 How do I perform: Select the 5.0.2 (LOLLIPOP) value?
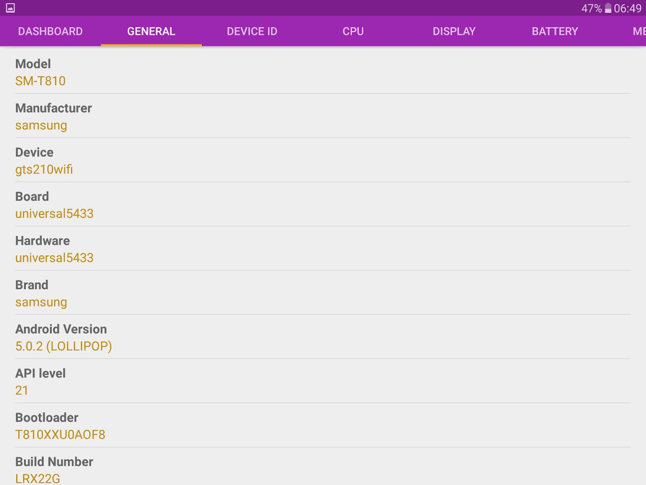pos(64,347)
